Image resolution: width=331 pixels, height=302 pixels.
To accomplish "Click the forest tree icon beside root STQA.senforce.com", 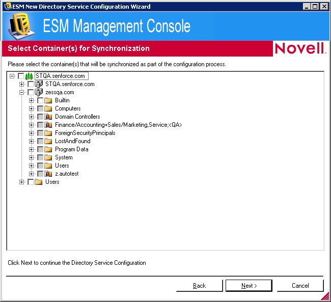I will [x=29, y=76].
